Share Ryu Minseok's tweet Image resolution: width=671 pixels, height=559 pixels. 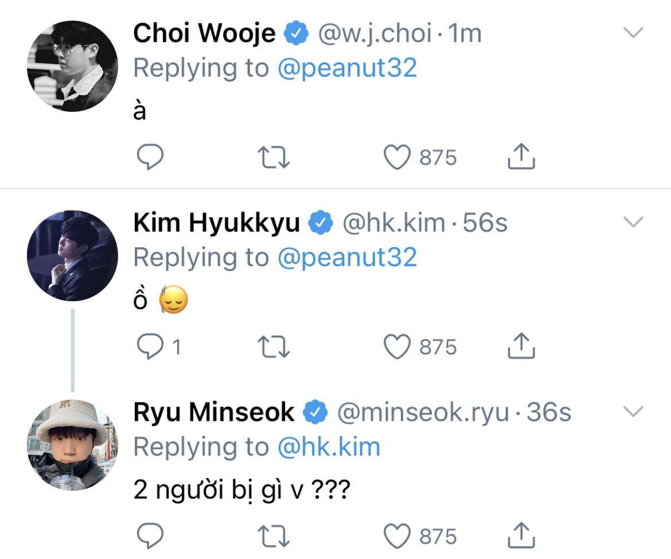point(521,534)
